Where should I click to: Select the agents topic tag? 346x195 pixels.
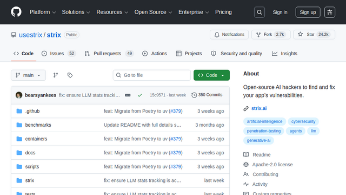296,131
